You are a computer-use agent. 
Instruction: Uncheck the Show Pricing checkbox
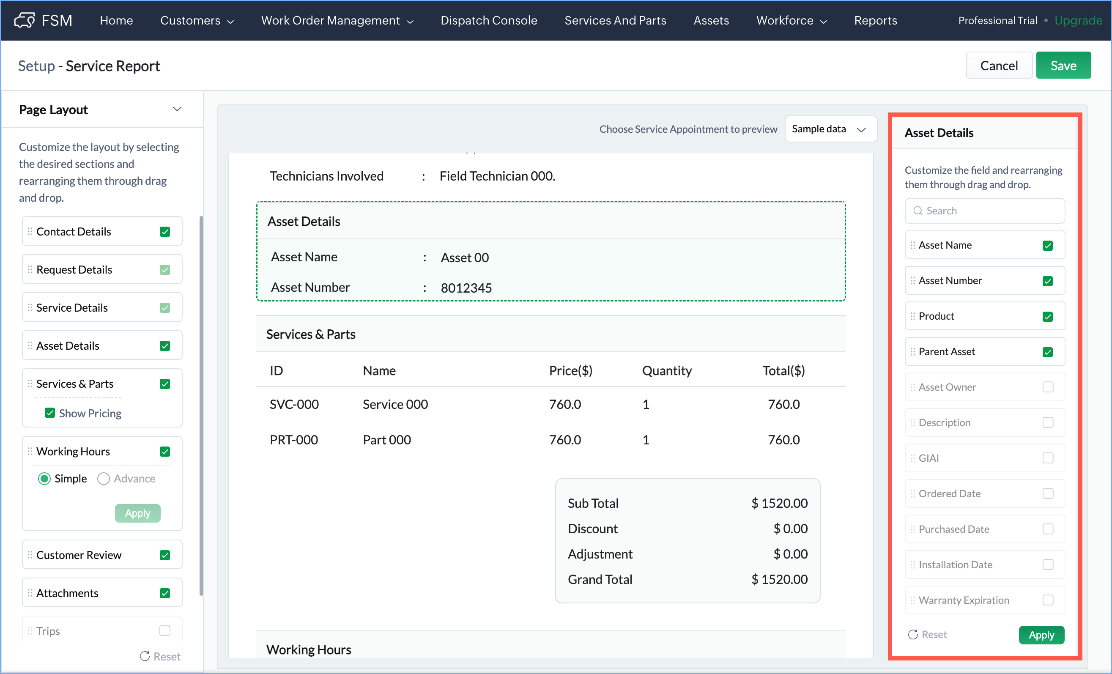(x=49, y=413)
